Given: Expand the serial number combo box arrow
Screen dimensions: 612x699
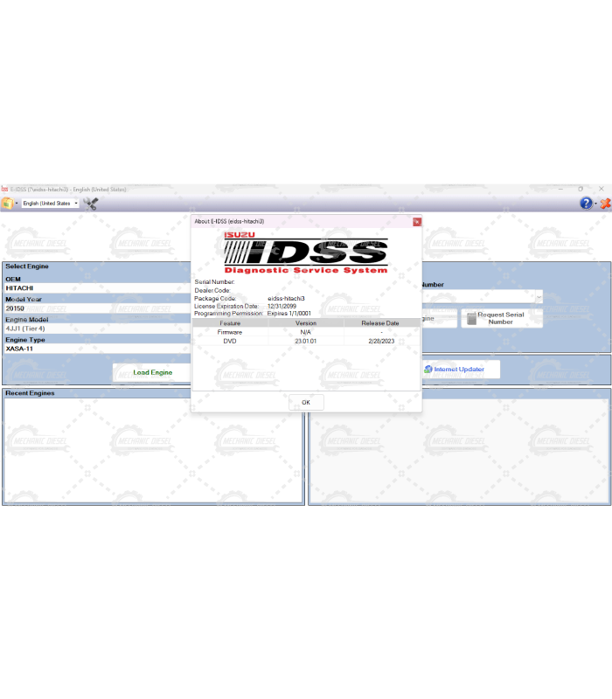Looking at the screenshot, I should coord(537,297).
